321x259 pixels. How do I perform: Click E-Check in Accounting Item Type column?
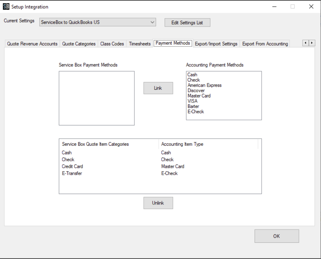pyautogui.click(x=169, y=173)
